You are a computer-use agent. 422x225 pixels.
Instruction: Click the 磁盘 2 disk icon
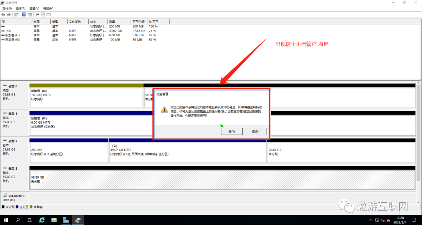(x=5, y=141)
